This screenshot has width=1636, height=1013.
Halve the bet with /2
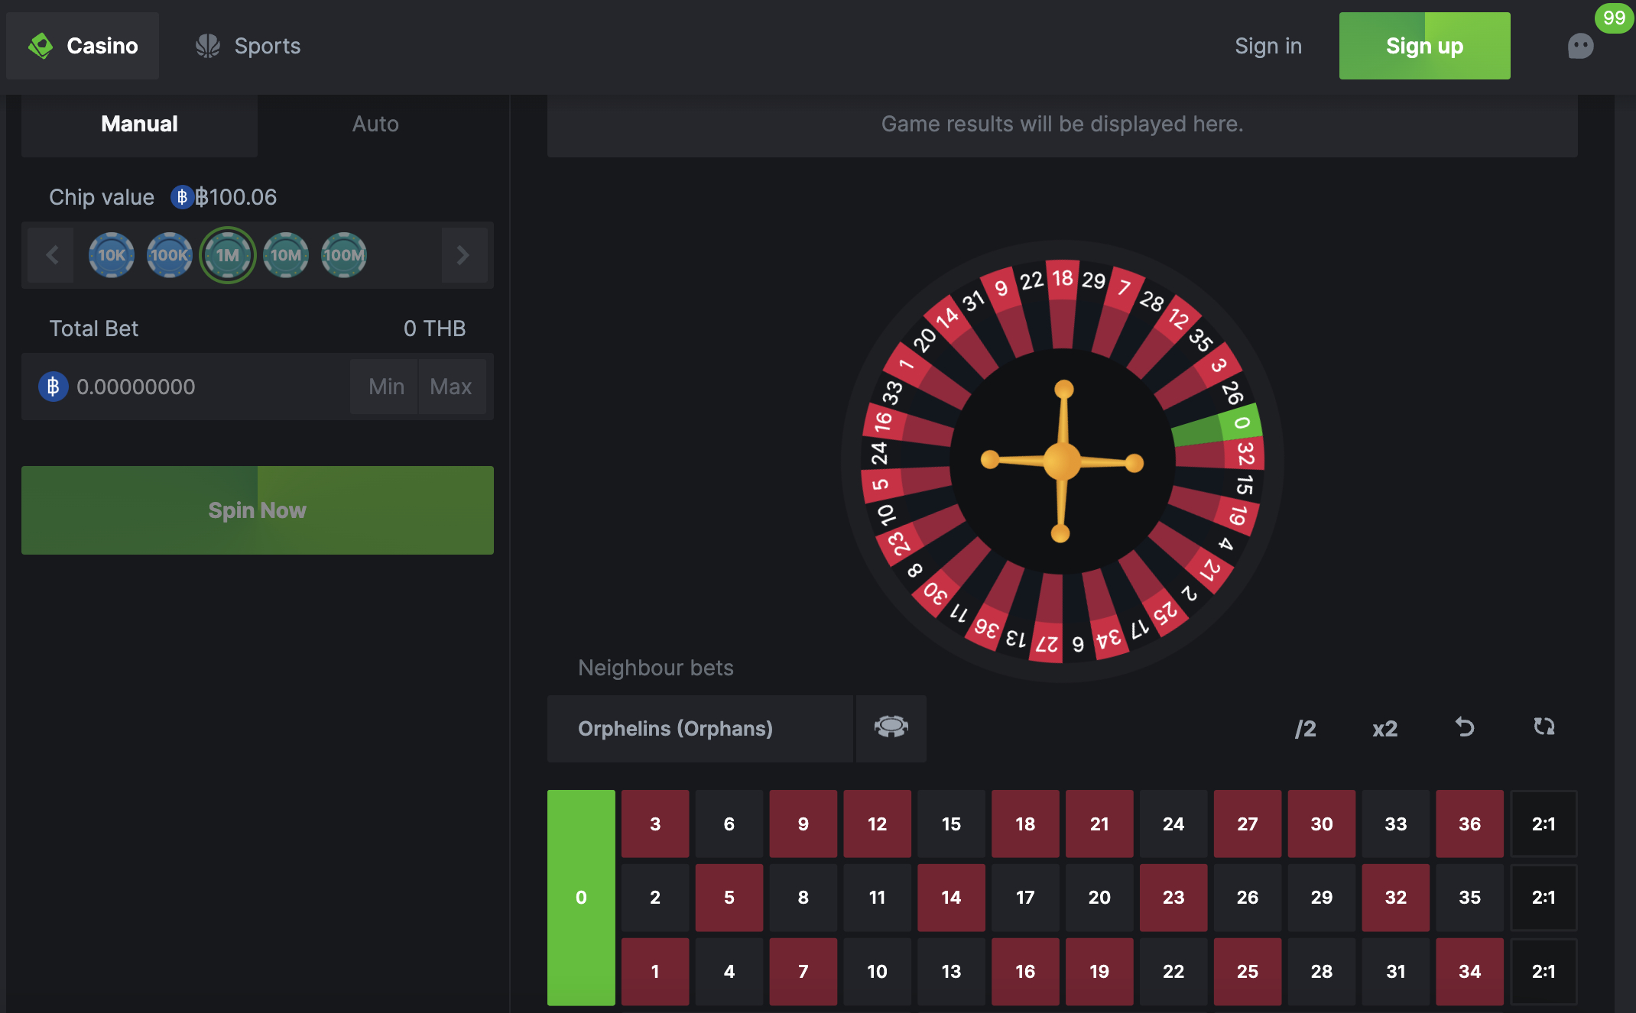pos(1306,729)
